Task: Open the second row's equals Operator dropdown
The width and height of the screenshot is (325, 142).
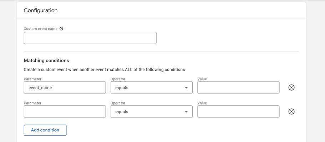Action: click(151, 111)
